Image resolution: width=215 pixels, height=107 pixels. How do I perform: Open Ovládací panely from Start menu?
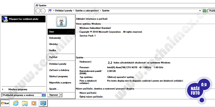(61, 64)
